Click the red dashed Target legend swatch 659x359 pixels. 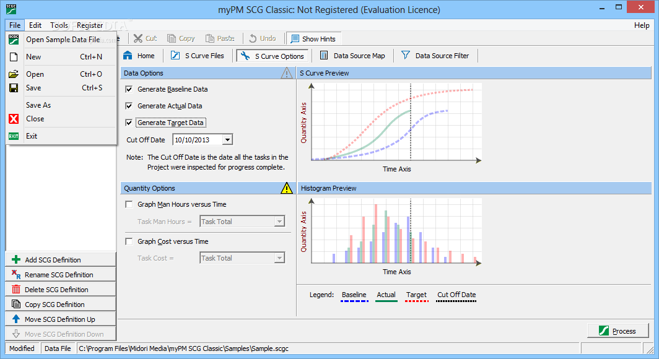click(x=416, y=301)
